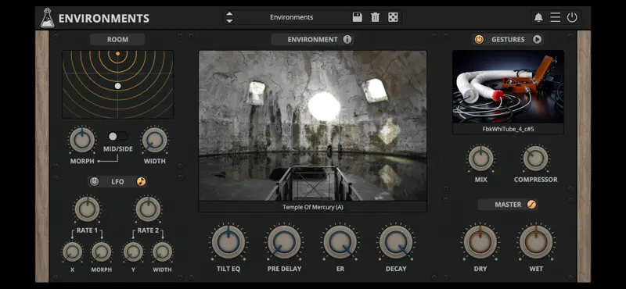Click the white listener dot in Room pad
The height and width of the screenshot is (289, 626).
tap(118, 86)
